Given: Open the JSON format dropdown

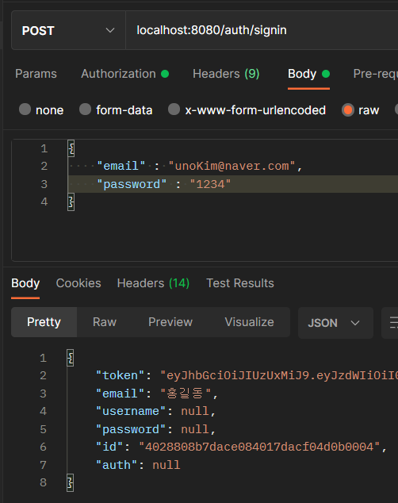Looking at the screenshot, I should (x=335, y=323).
